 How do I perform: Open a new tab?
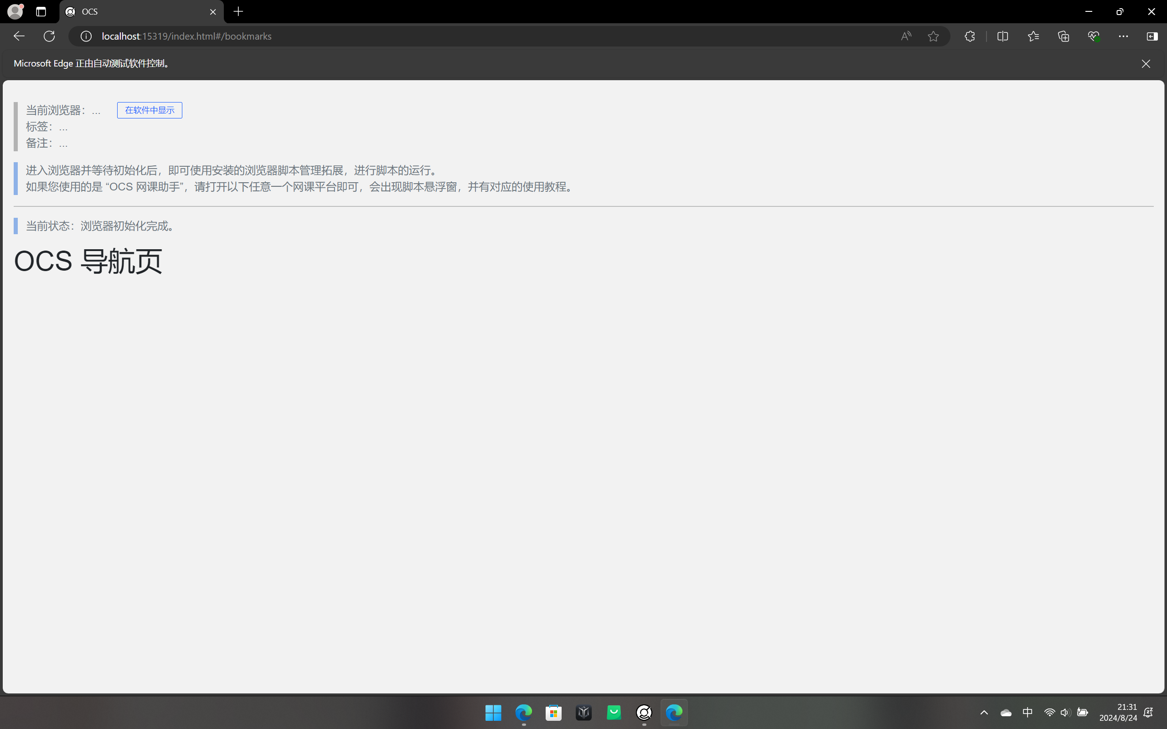pos(238,11)
